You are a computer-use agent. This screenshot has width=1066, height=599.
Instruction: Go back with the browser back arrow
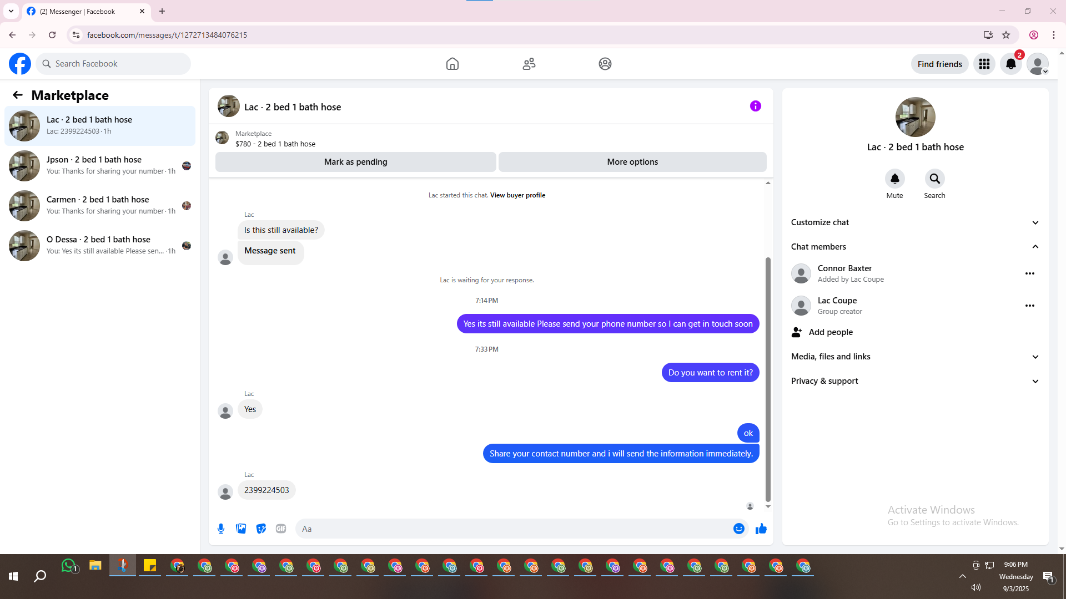pyautogui.click(x=12, y=35)
